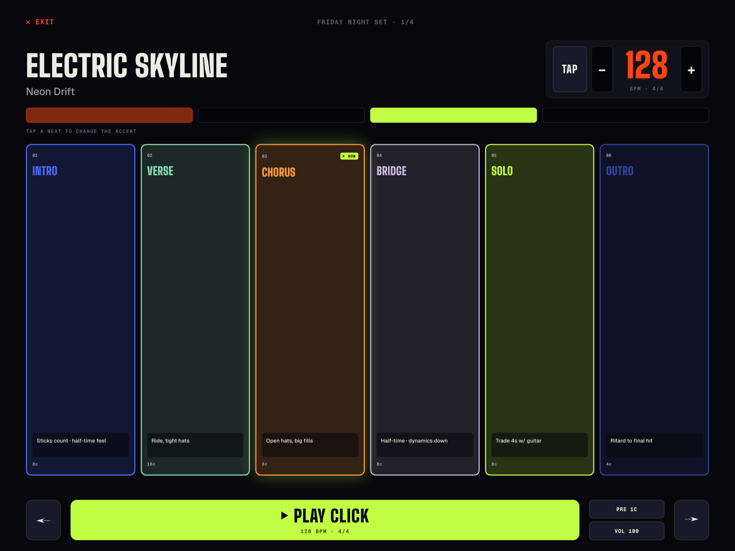
Task: Click the 'Half-time · dynamics down' note
Action: pos(425,444)
